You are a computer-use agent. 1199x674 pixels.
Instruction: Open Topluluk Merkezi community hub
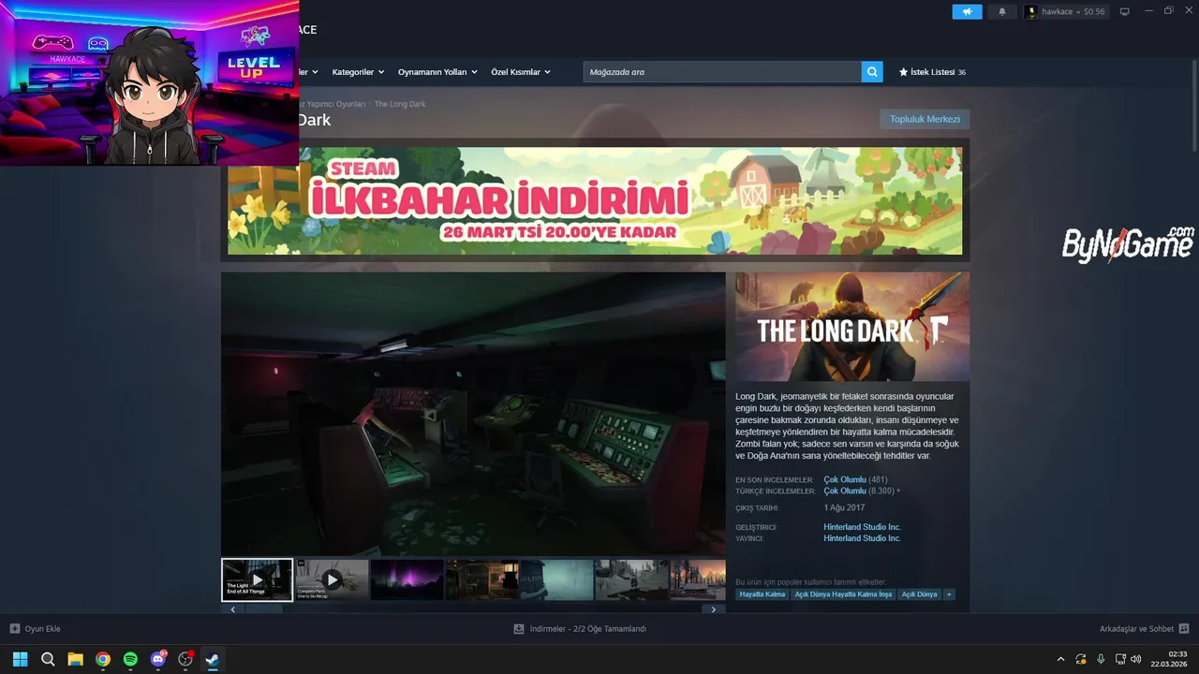point(925,119)
